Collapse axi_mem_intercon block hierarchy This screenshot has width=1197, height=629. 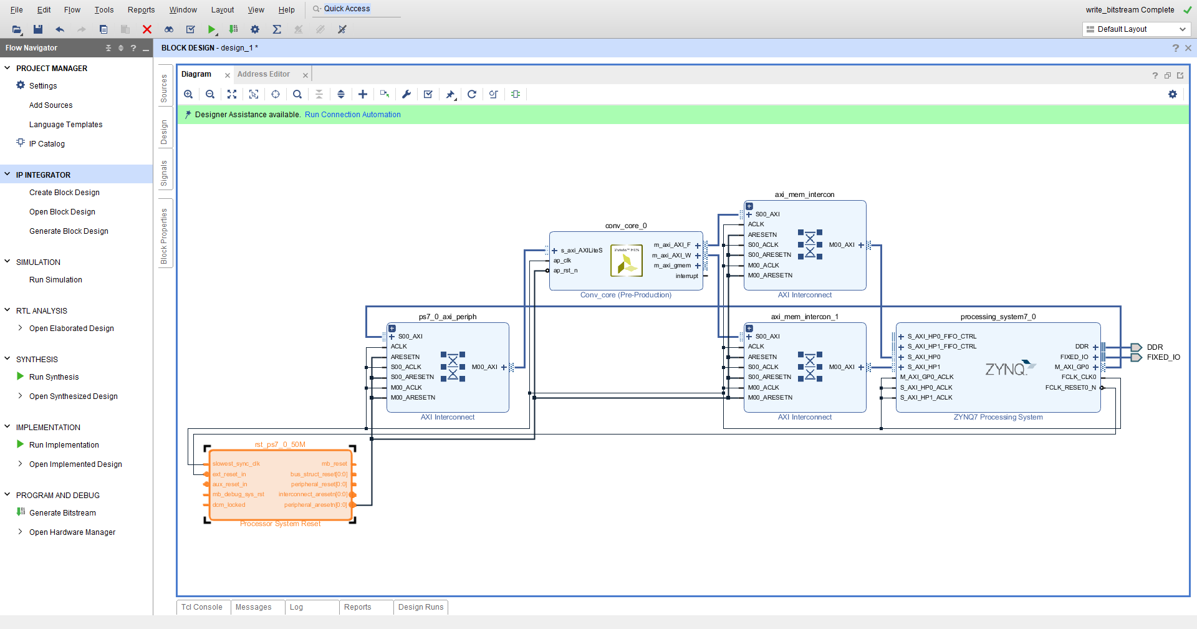pos(749,206)
